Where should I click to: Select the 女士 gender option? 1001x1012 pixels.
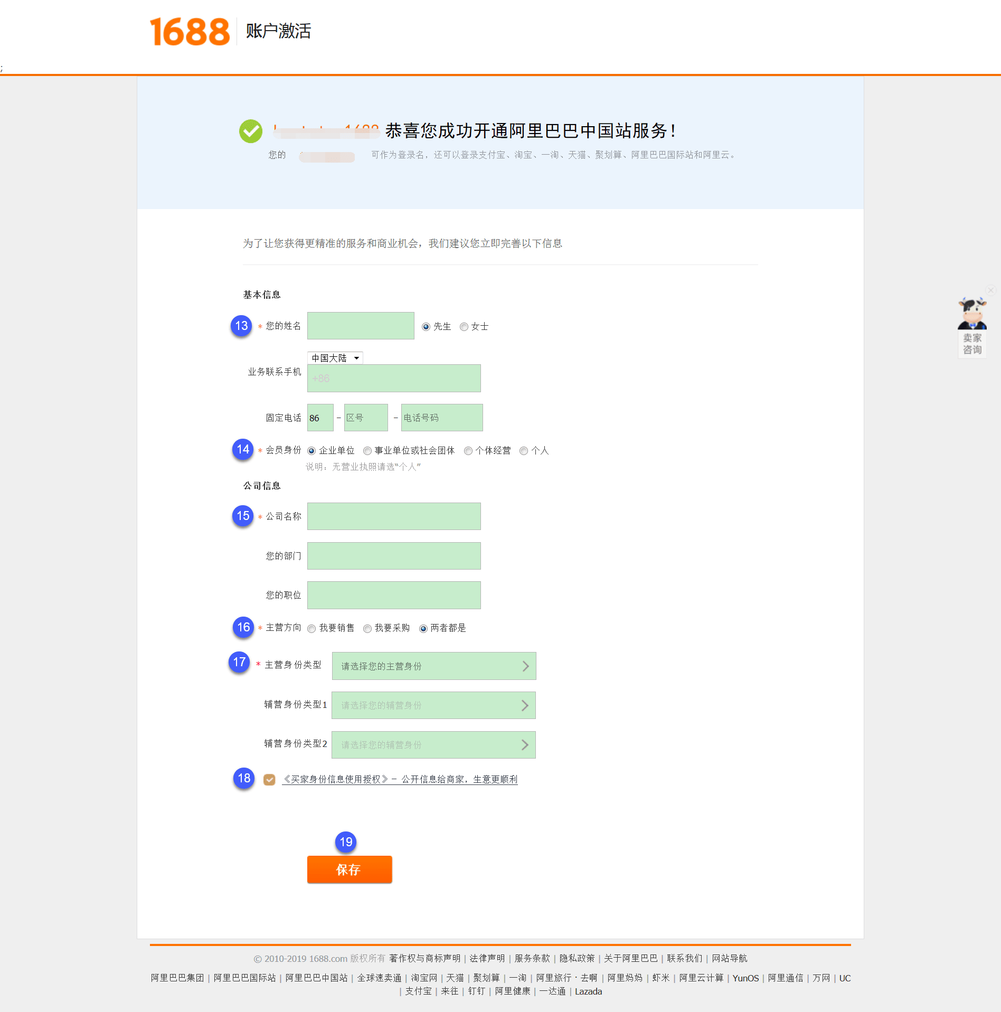[464, 326]
